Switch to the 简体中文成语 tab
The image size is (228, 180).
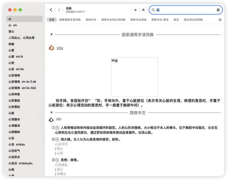138,20
